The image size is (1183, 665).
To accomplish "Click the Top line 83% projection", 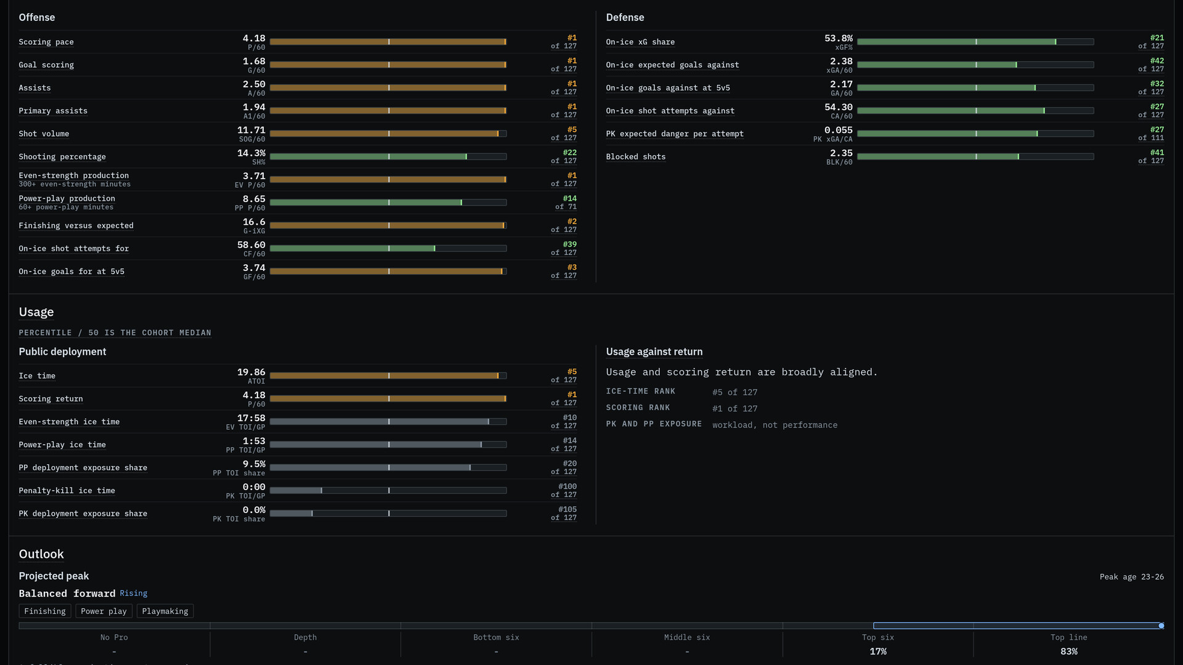I will pos(1069,645).
